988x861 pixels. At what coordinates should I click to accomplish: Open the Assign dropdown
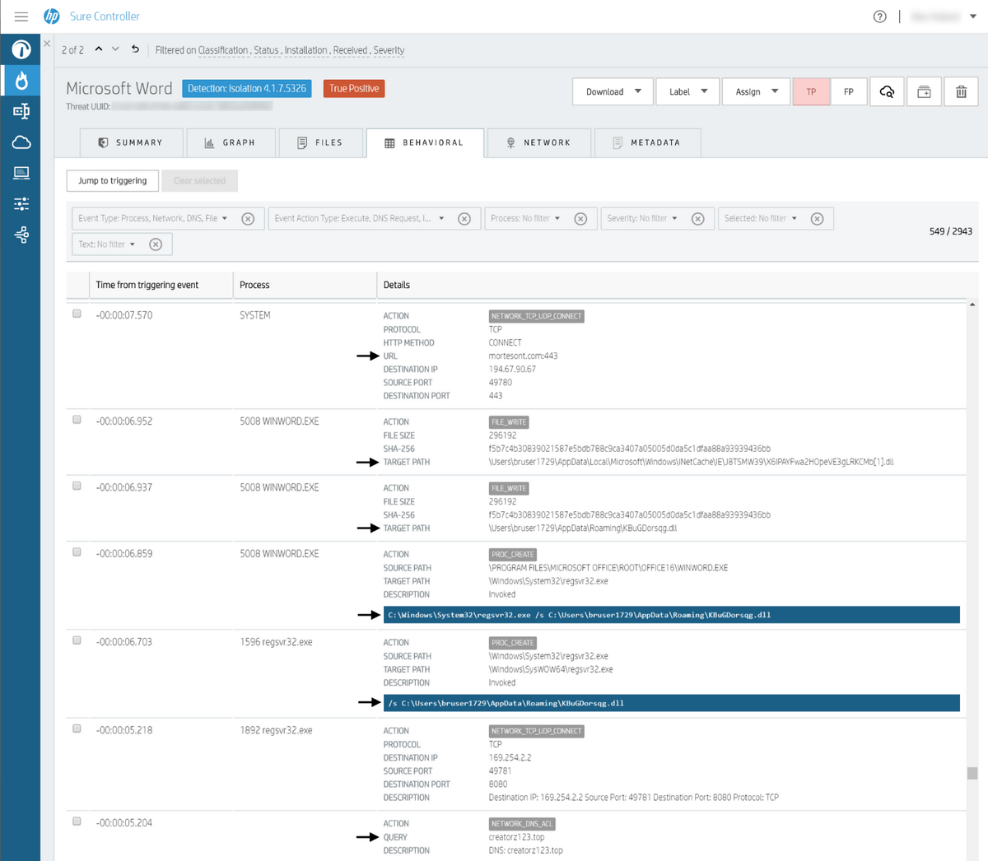pyautogui.click(x=756, y=91)
